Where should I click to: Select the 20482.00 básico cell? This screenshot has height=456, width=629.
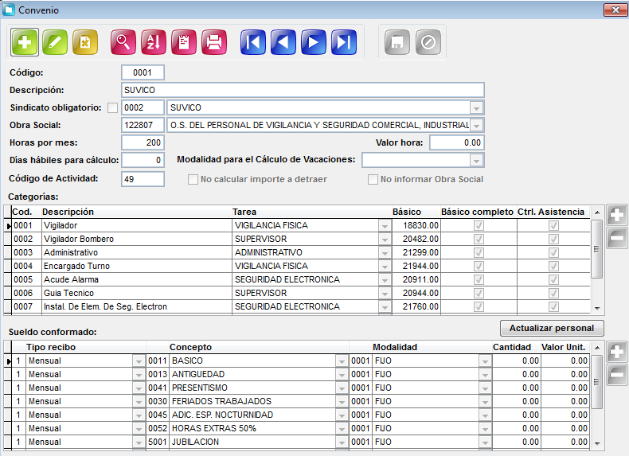point(416,239)
